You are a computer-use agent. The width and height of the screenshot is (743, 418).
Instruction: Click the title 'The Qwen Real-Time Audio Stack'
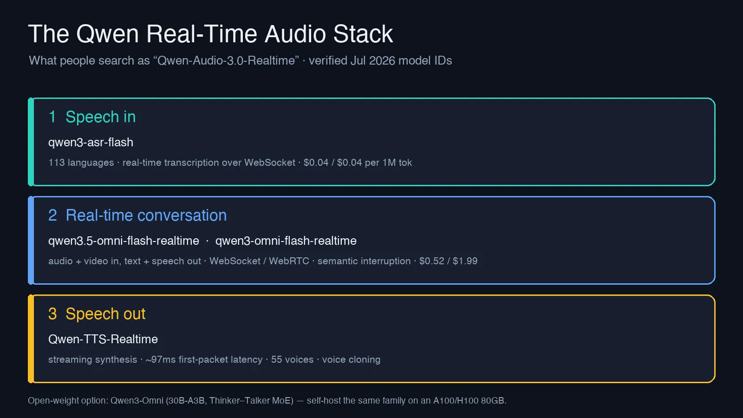pos(210,34)
